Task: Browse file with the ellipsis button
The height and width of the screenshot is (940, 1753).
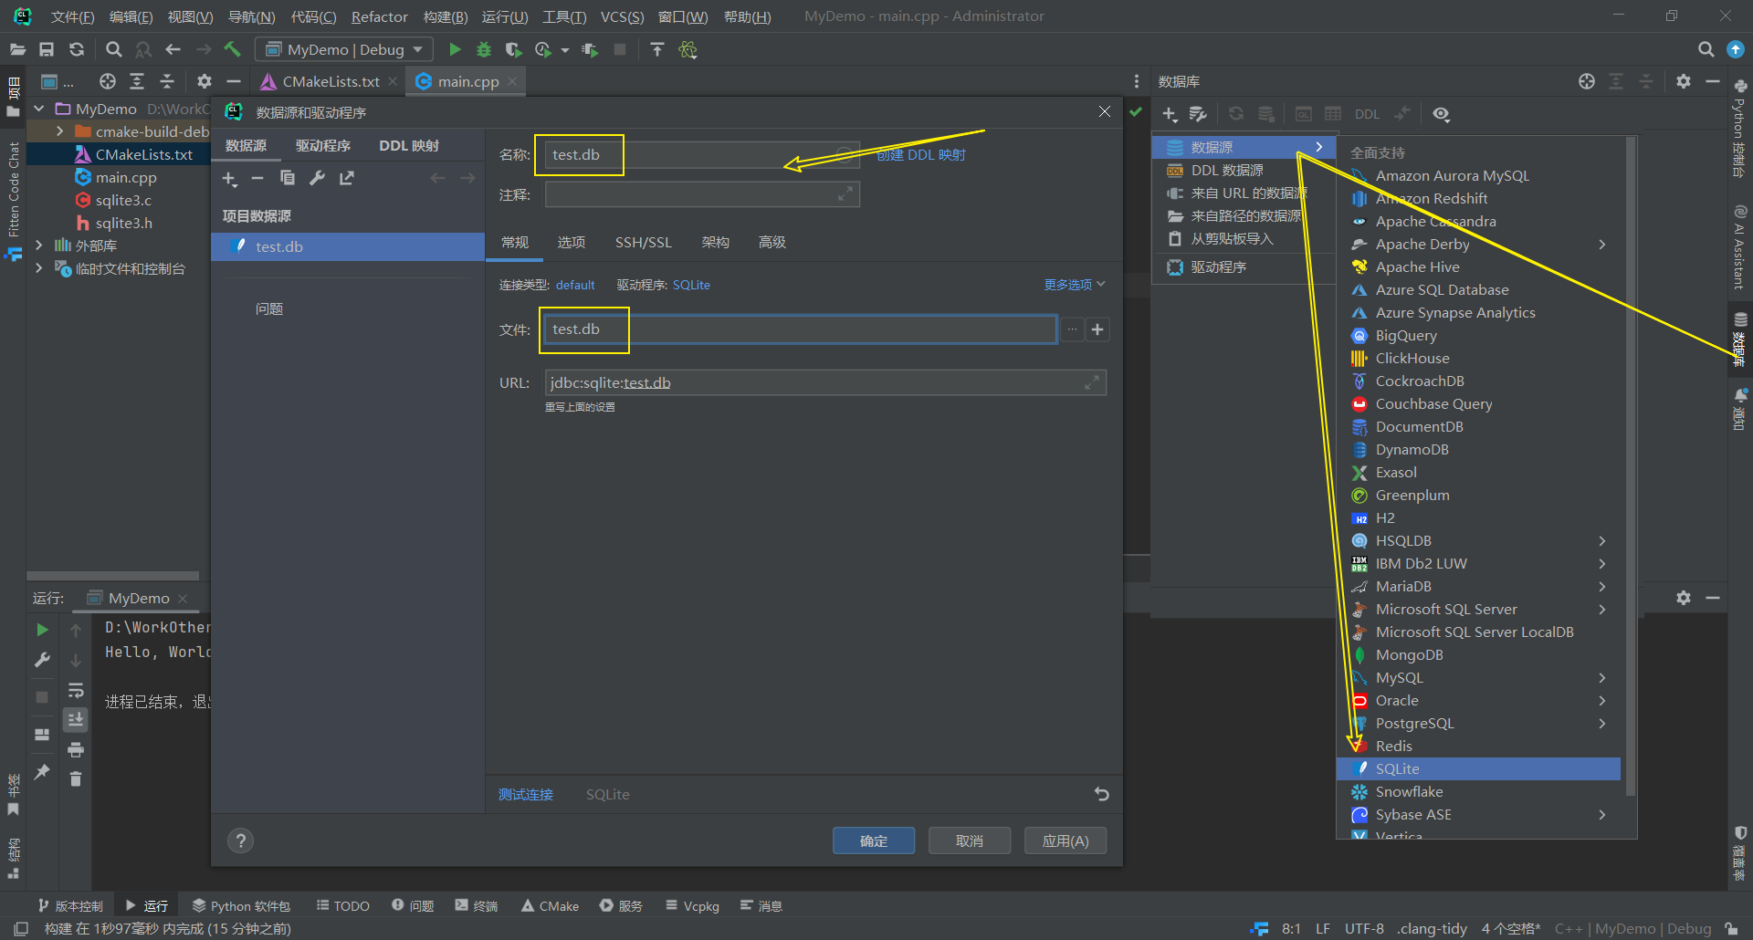Action: pyautogui.click(x=1072, y=329)
